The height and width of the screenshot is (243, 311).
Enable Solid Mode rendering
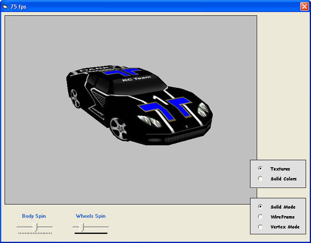tap(260, 207)
